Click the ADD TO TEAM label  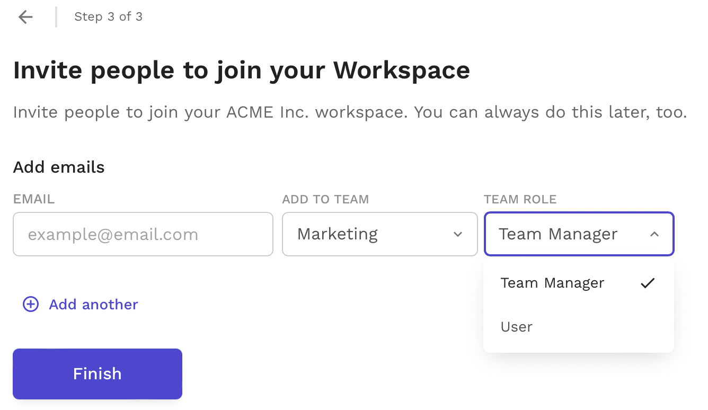325,199
